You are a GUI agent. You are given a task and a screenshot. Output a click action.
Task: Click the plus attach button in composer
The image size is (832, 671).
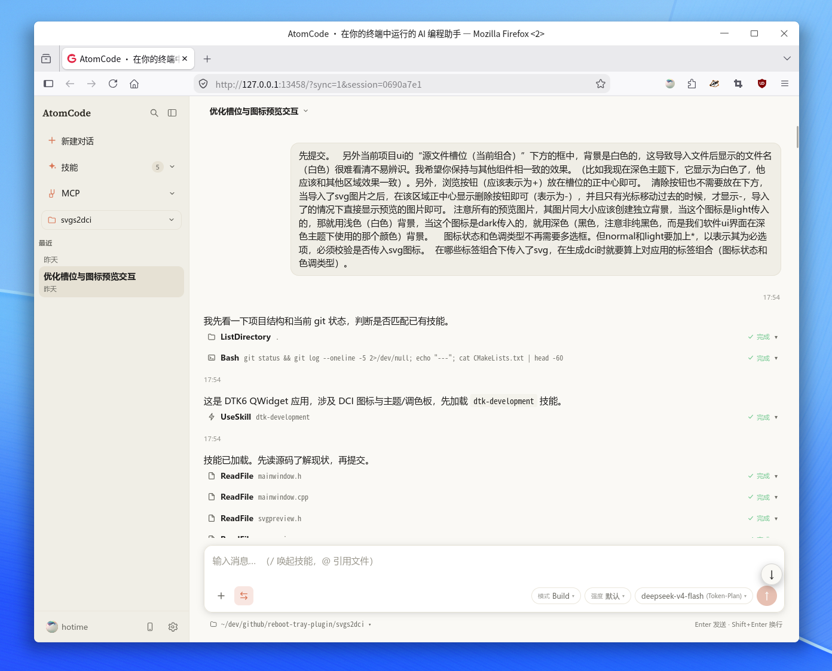[221, 596]
